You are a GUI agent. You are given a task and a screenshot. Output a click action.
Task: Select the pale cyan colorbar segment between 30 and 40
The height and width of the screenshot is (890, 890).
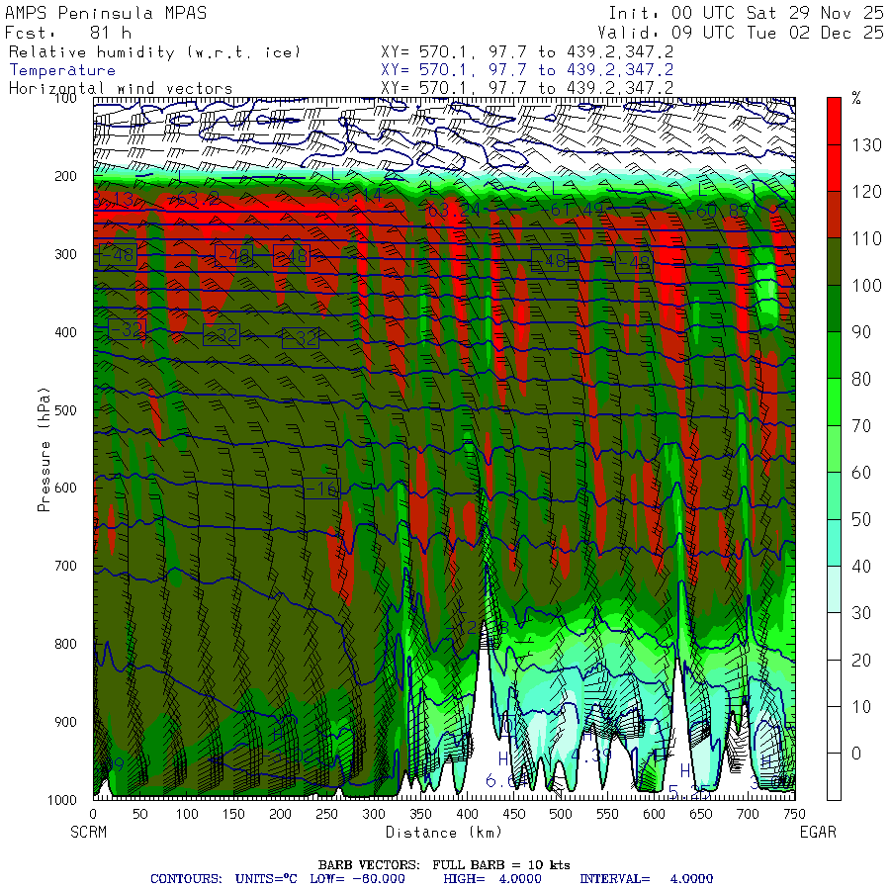pos(834,589)
